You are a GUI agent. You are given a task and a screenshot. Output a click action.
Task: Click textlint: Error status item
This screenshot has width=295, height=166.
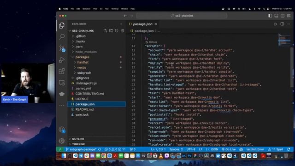[x=255, y=149]
